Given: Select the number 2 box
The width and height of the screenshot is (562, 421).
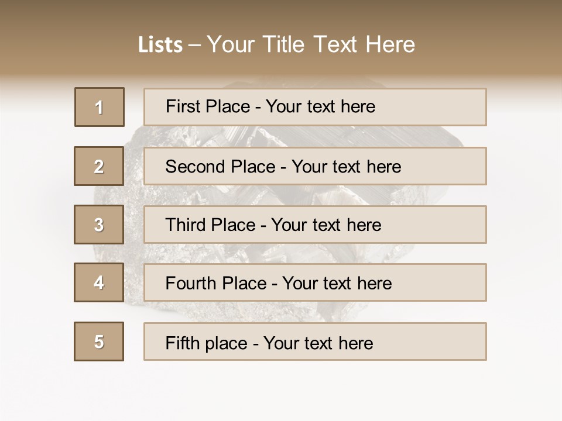Looking at the screenshot, I should coord(100,166).
